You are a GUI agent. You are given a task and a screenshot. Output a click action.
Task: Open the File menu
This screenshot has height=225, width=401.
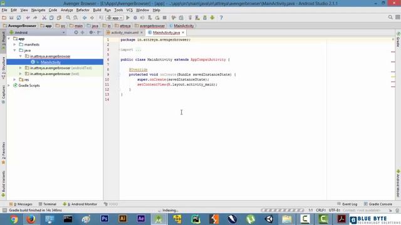click(4, 10)
